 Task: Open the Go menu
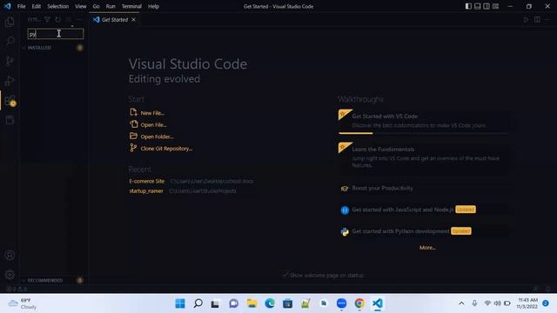click(96, 6)
